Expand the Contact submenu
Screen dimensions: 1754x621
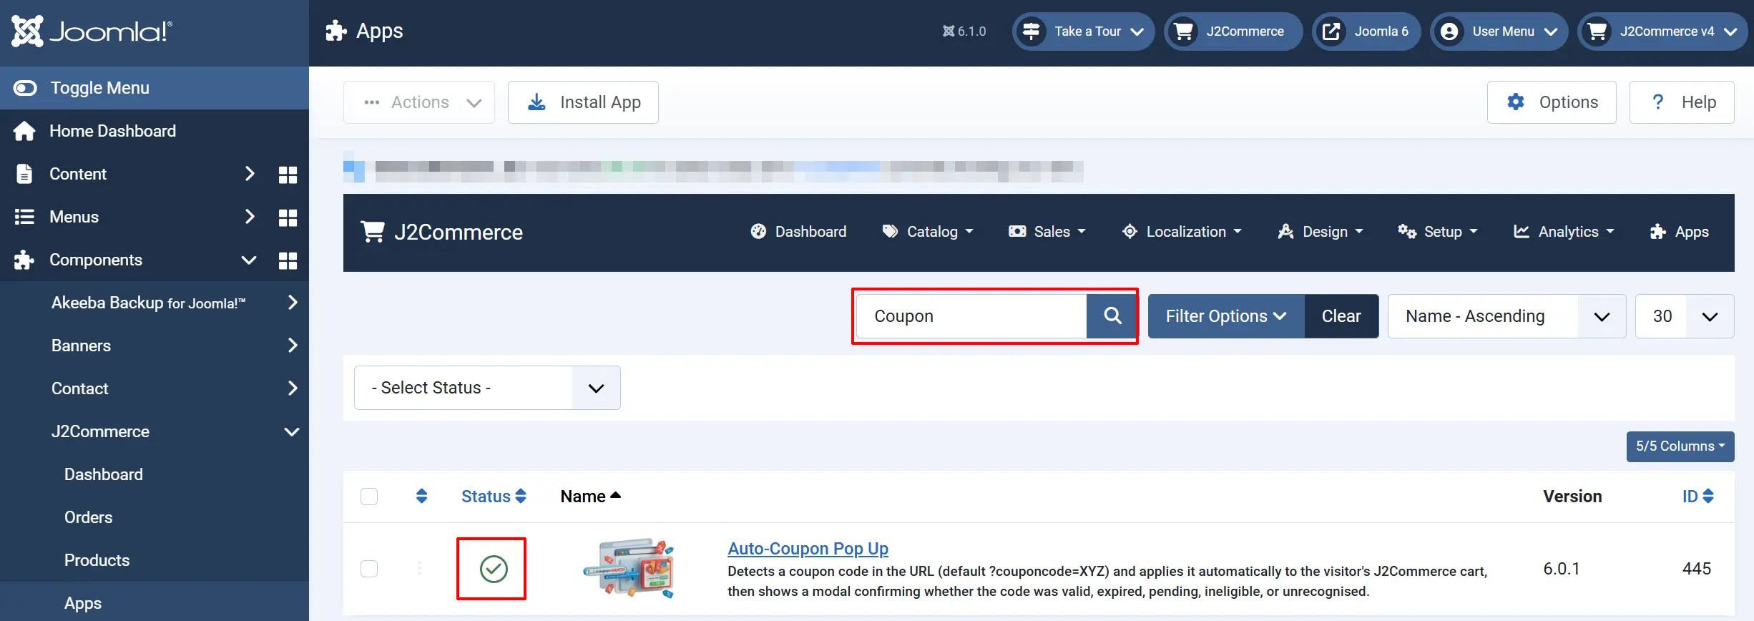[292, 388]
